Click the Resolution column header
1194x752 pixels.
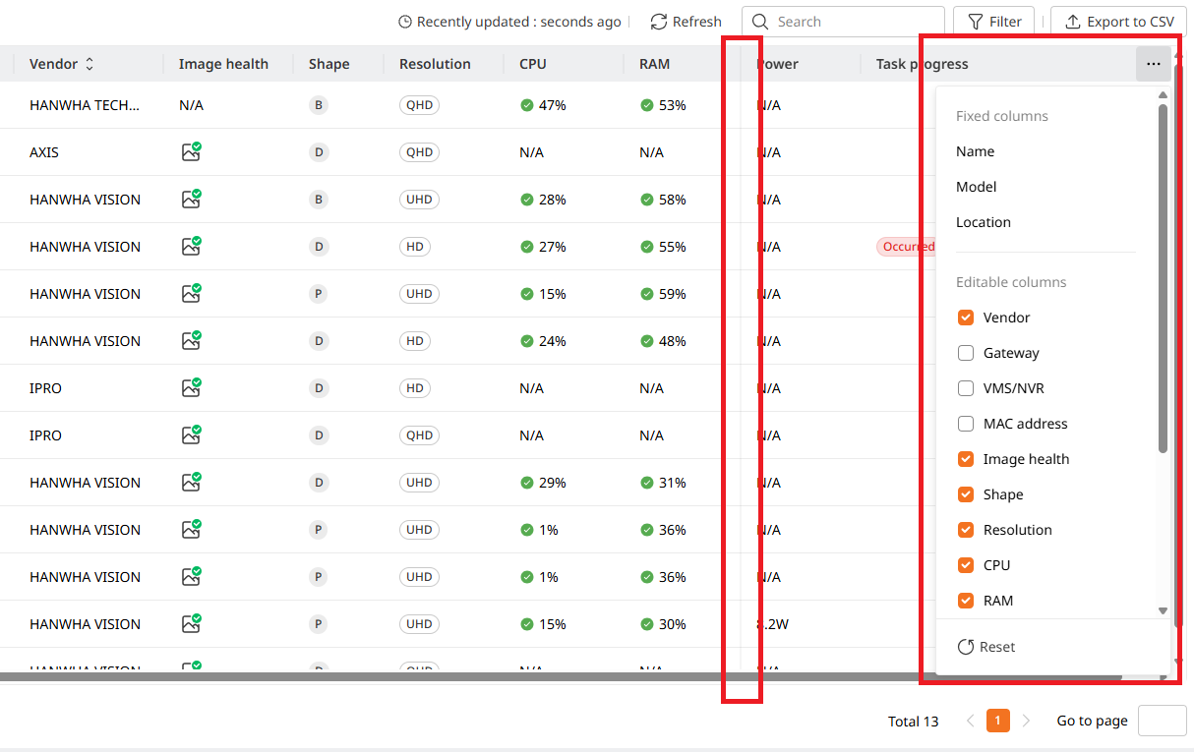point(435,64)
